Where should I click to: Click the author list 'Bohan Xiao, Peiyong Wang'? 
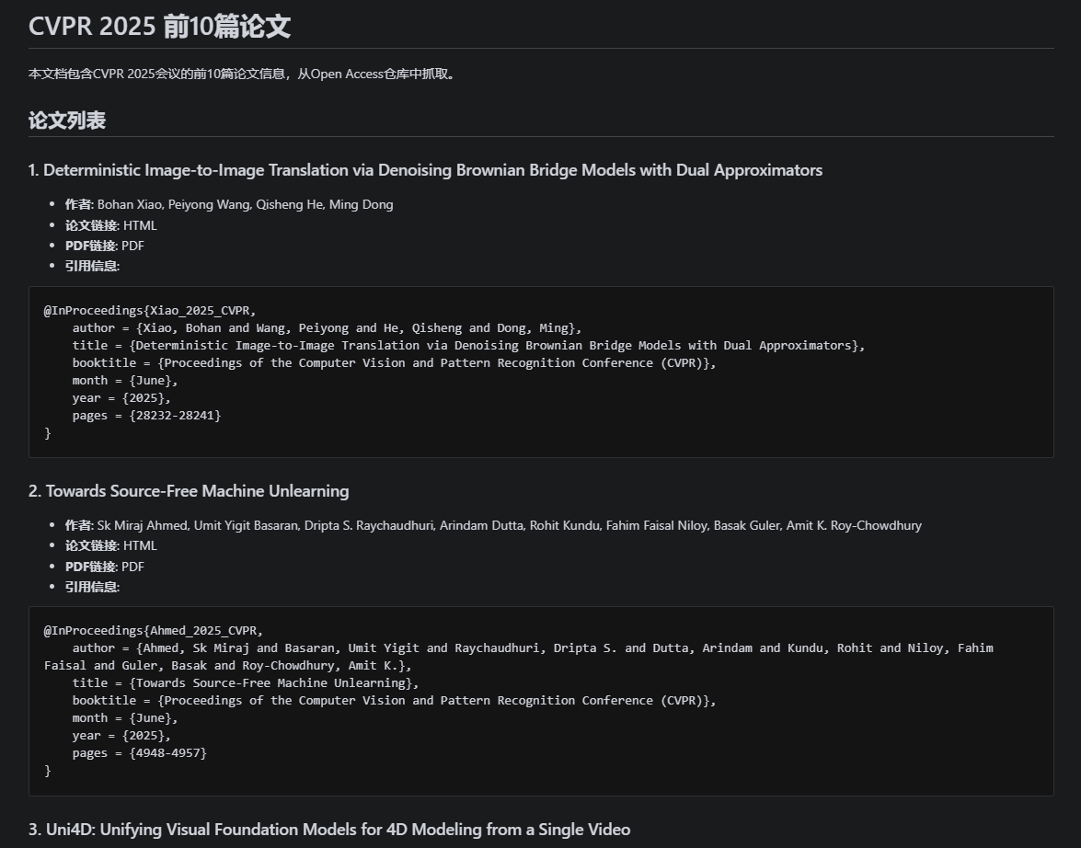tap(245, 204)
